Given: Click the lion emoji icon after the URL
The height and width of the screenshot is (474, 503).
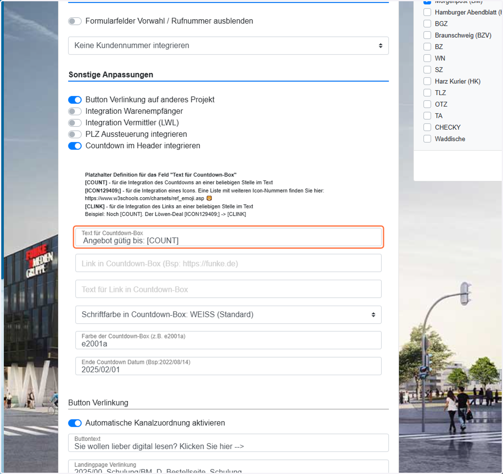Looking at the screenshot, I should coord(209,198).
